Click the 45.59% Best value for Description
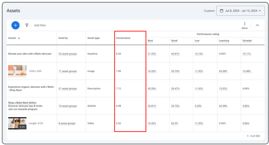The image size is (269, 145). point(152,89)
